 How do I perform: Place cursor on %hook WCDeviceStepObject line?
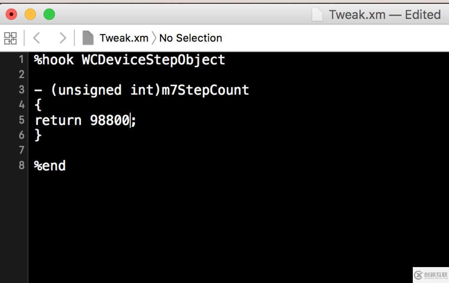130,60
